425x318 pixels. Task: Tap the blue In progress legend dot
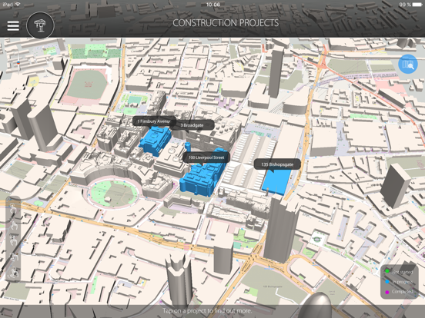tap(387, 281)
